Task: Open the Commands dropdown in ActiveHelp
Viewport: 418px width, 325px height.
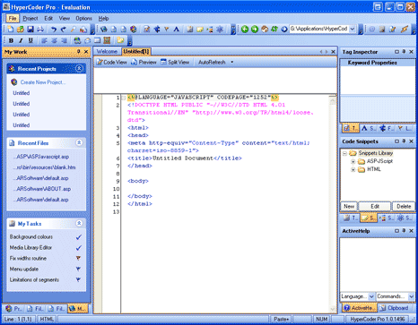Action: click(x=411, y=296)
